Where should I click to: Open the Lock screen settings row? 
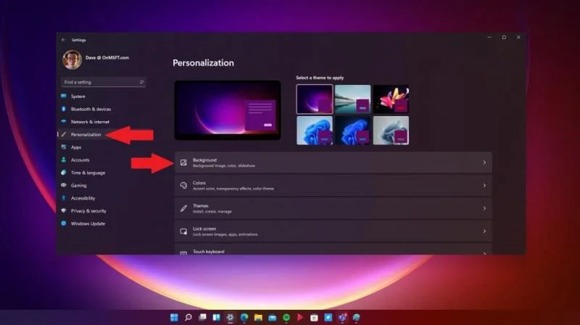pos(333,231)
